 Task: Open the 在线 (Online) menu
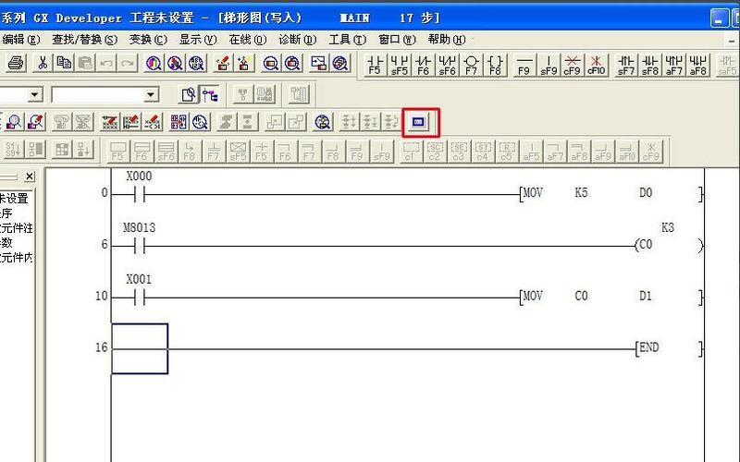(x=247, y=40)
